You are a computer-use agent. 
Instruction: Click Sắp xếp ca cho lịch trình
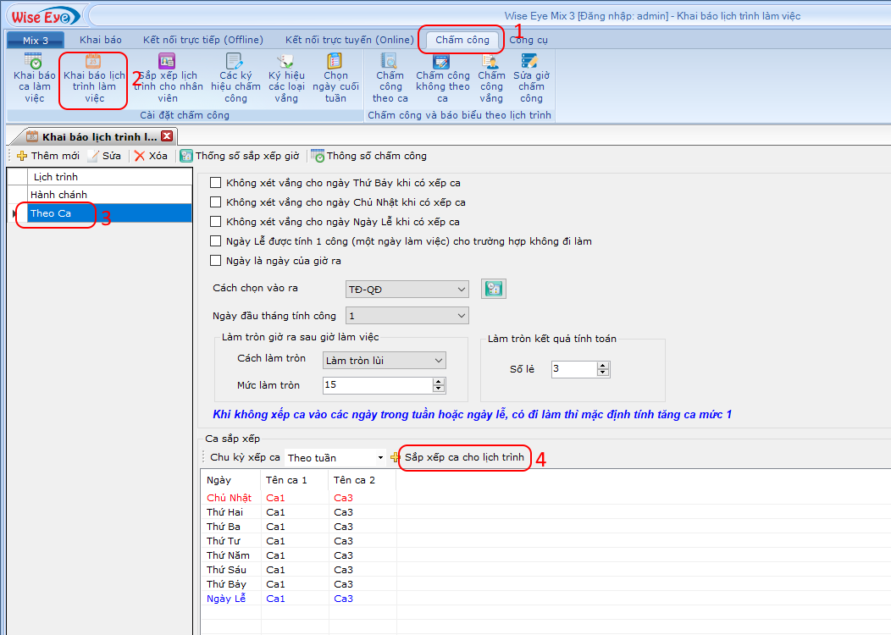(x=463, y=457)
